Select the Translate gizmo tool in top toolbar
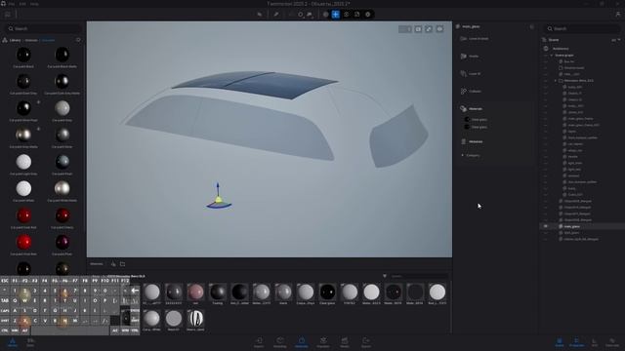The height and width of the screenshot is (351, 625). click(336, 15)
